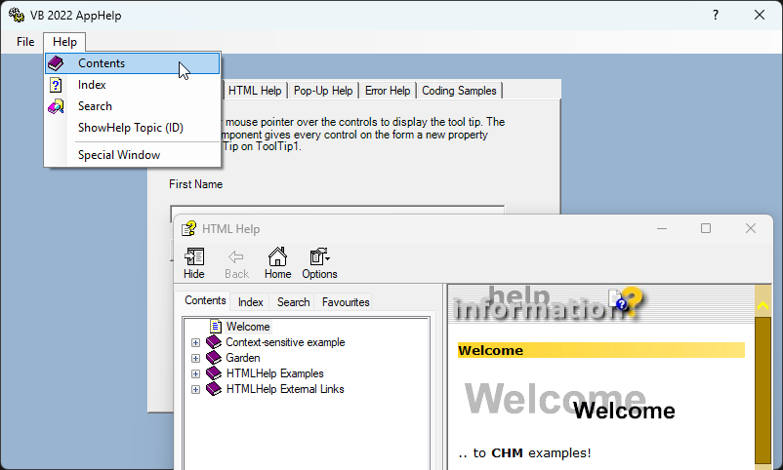Maximize the HTML Help window
783x470 pixels.
(x=706, y=228)
